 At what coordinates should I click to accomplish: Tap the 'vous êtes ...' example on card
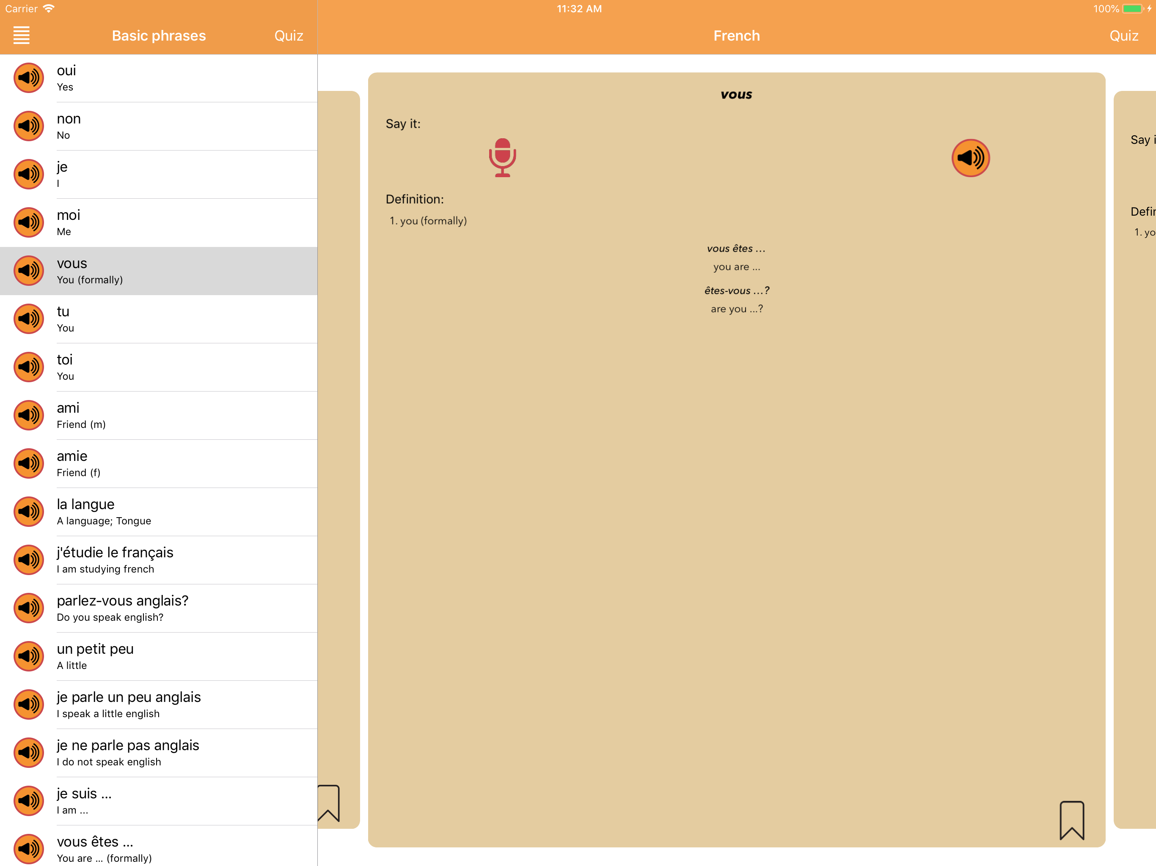tap(736, 249)
